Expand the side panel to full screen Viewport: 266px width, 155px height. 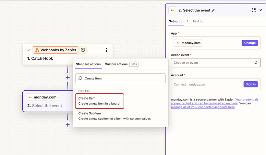pyautogui.click(x=254, y=10)
